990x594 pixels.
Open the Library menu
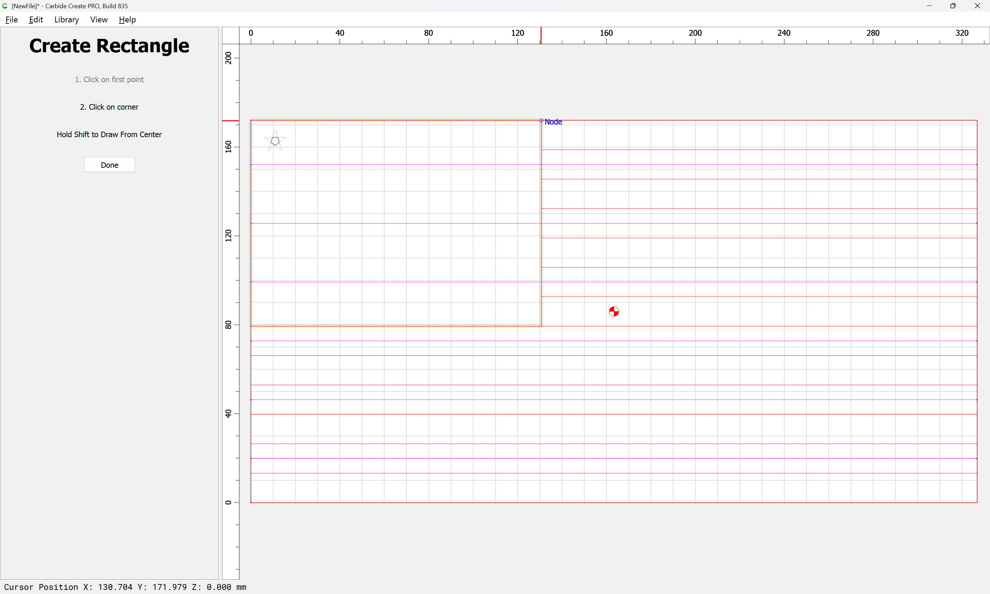pyautogui.click(x=66, y=20)
